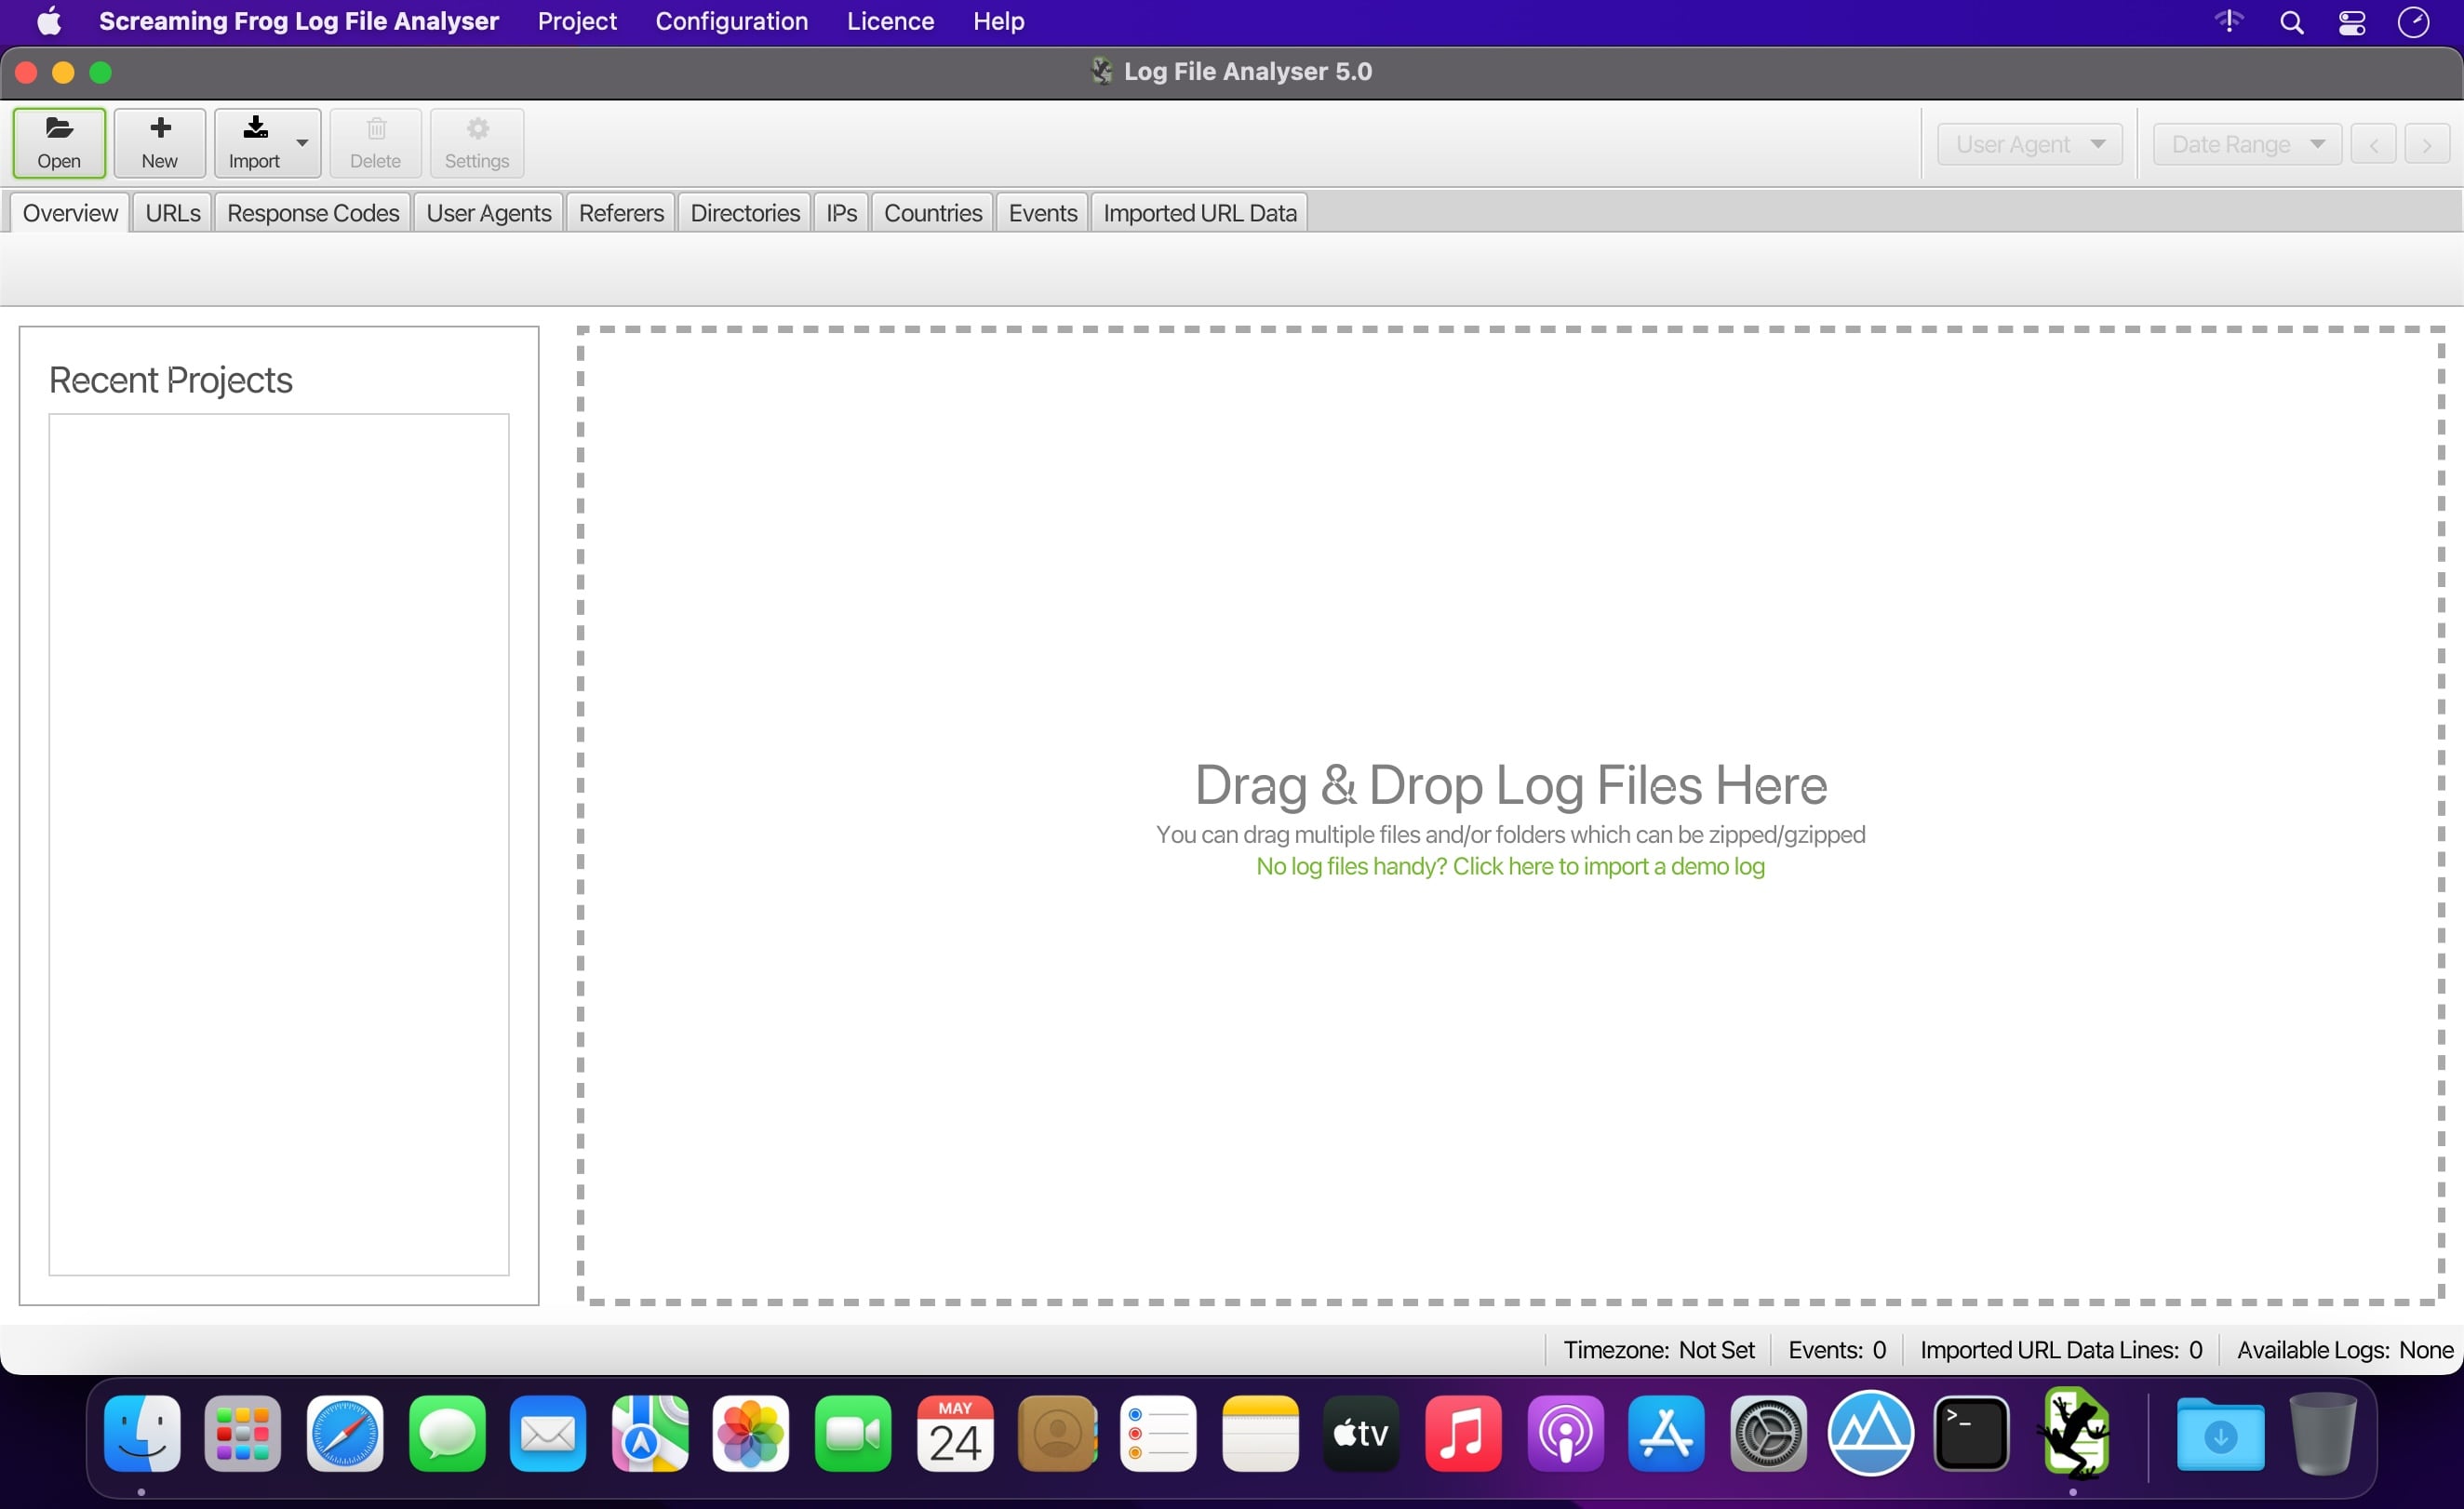Open the User Agent dropdown
2464x1509 pixels.
2030,144
